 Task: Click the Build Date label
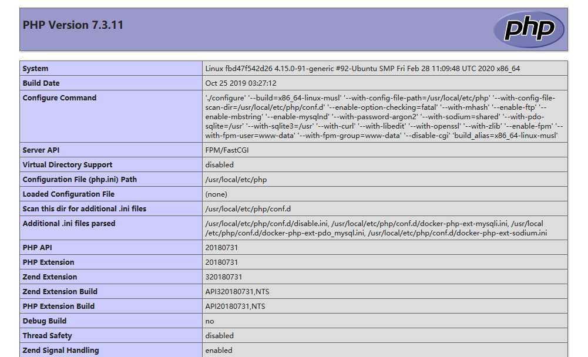coord(41,83)
